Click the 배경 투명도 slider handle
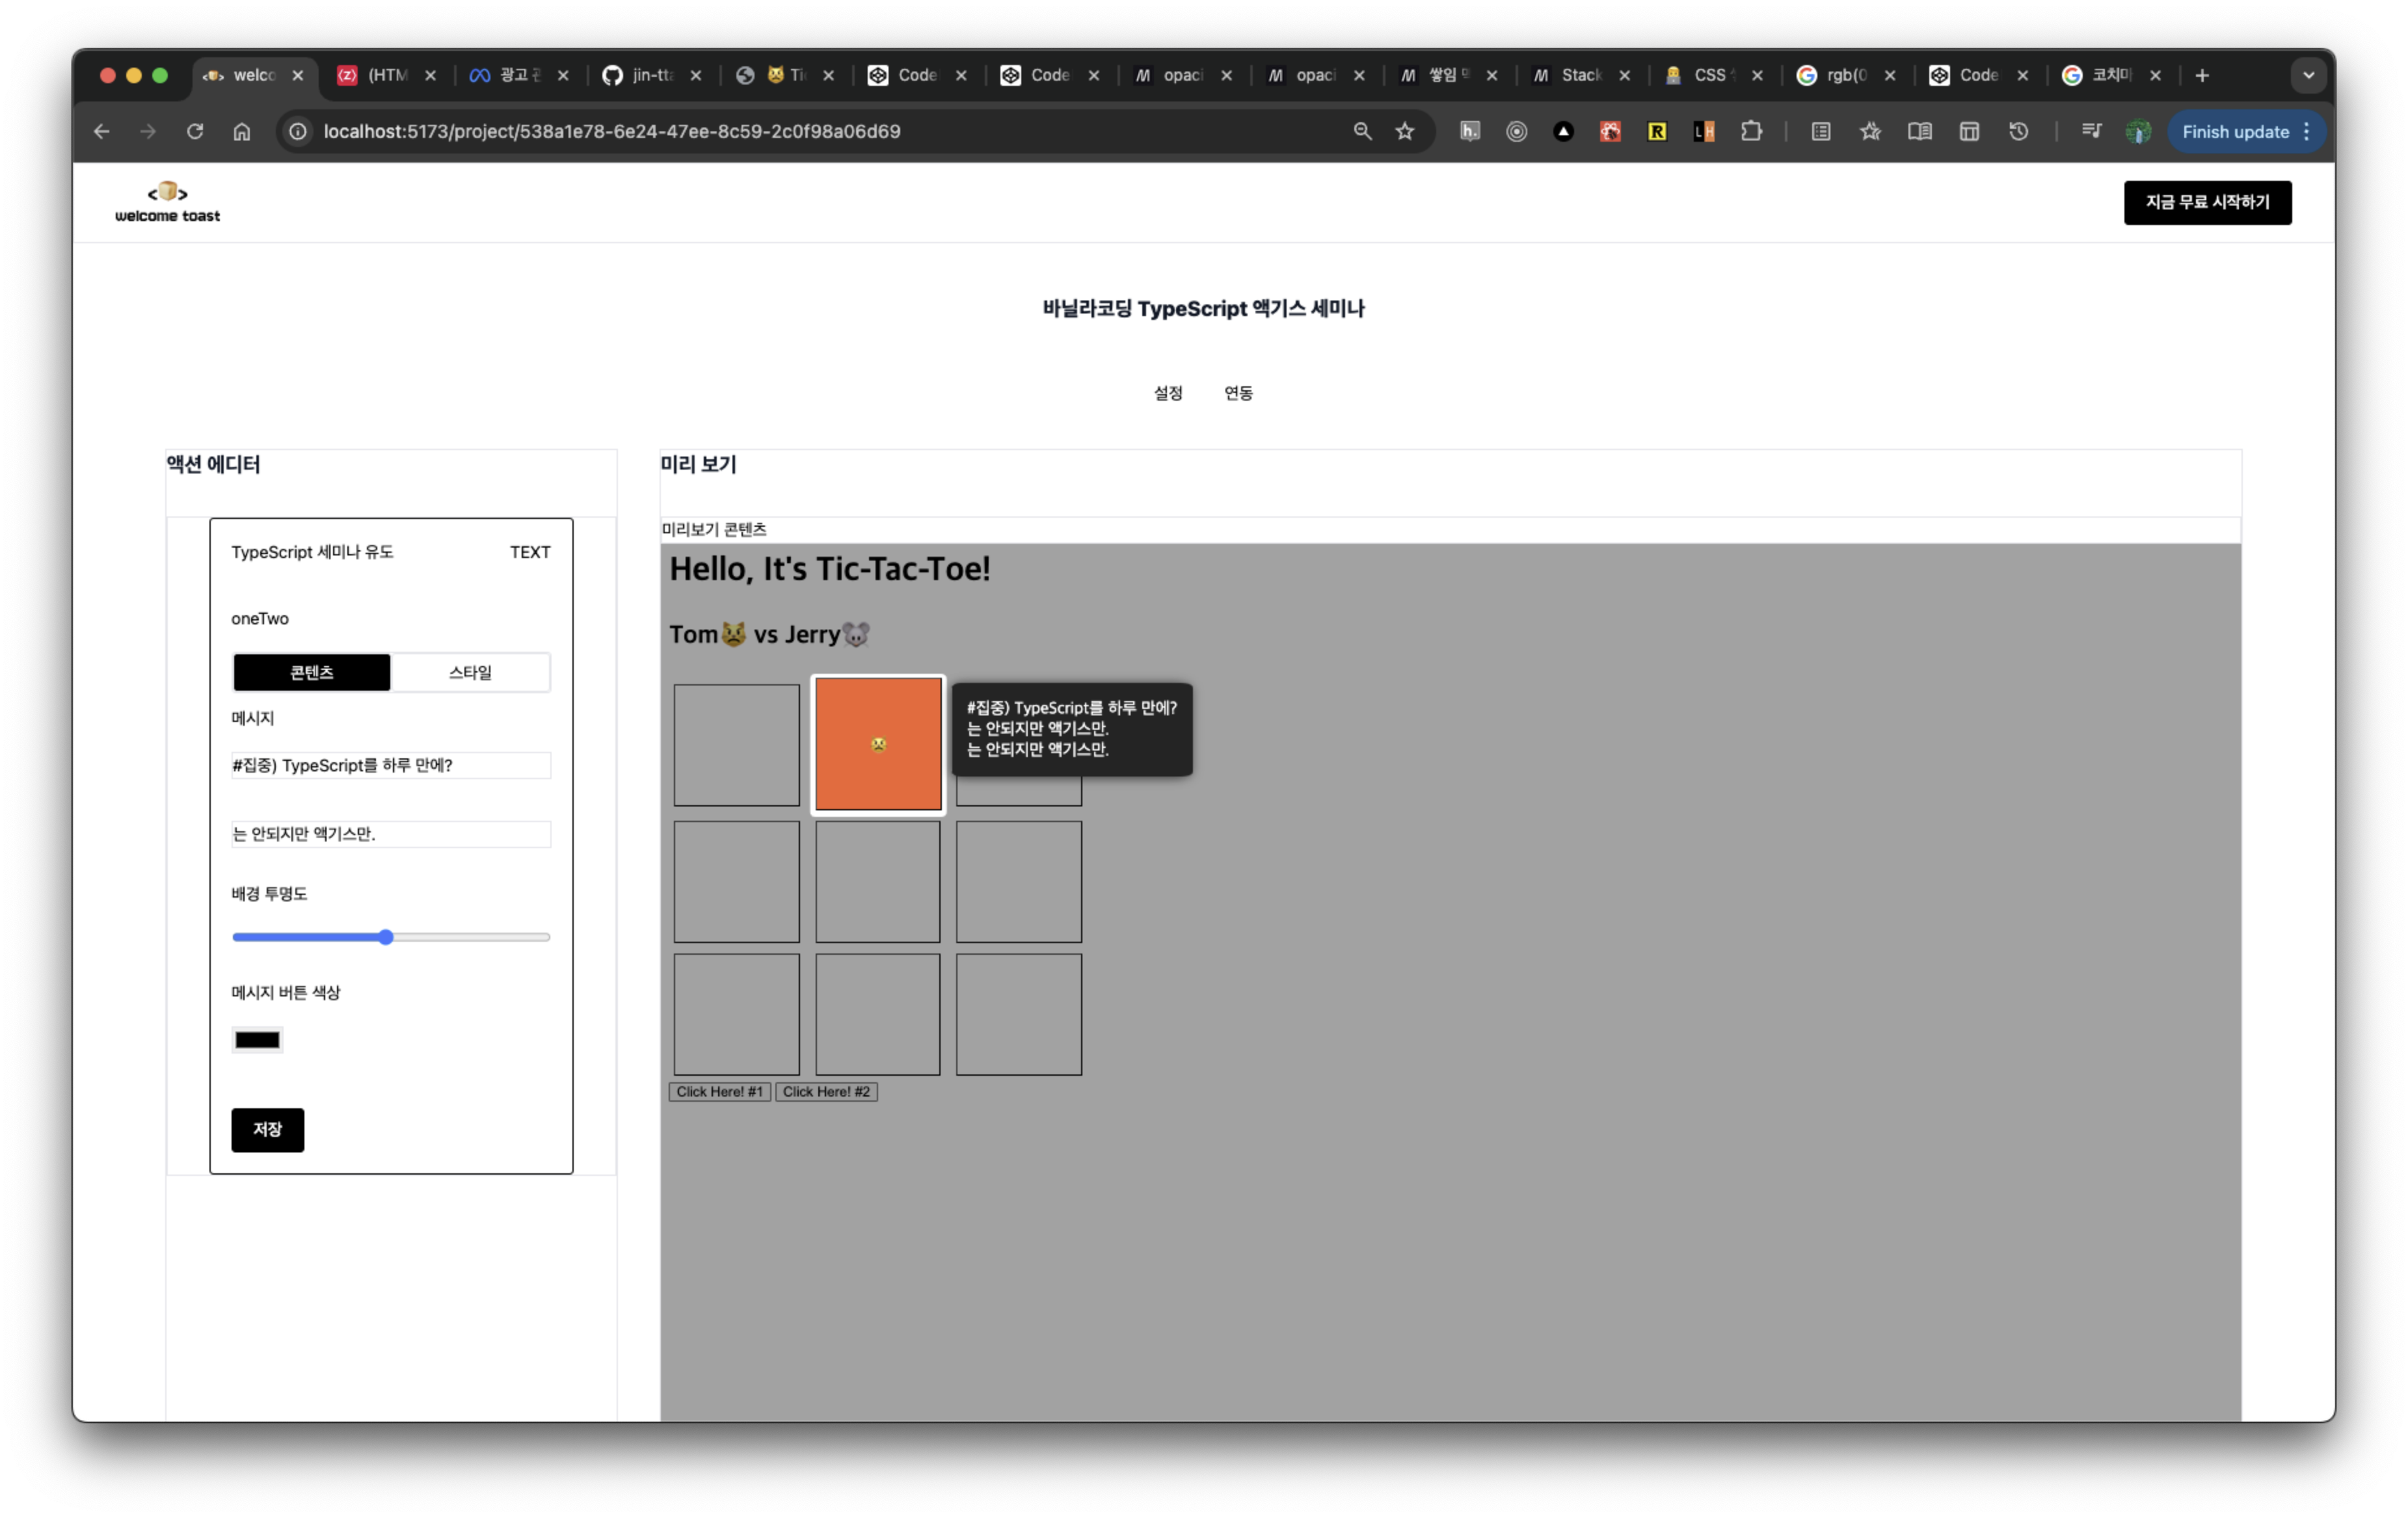The height and width of the screenshot is (1518, 2408). 386,937
